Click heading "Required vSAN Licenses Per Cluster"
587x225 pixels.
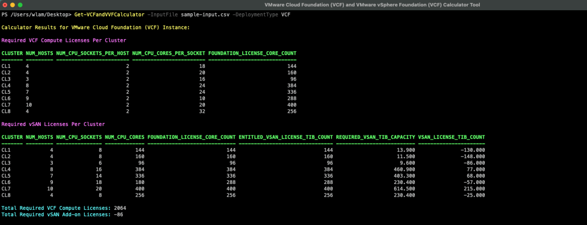[53, 124]
